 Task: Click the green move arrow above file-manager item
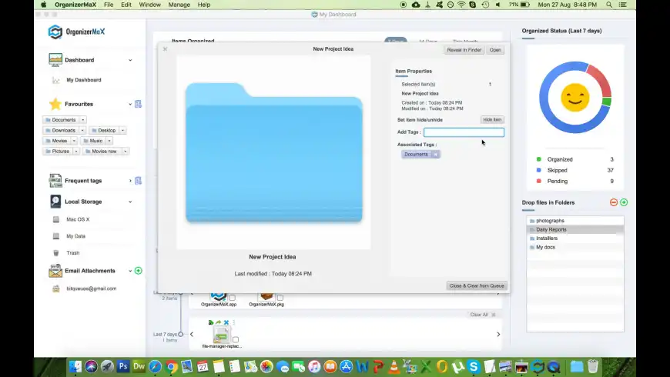(x=219, y=322)
